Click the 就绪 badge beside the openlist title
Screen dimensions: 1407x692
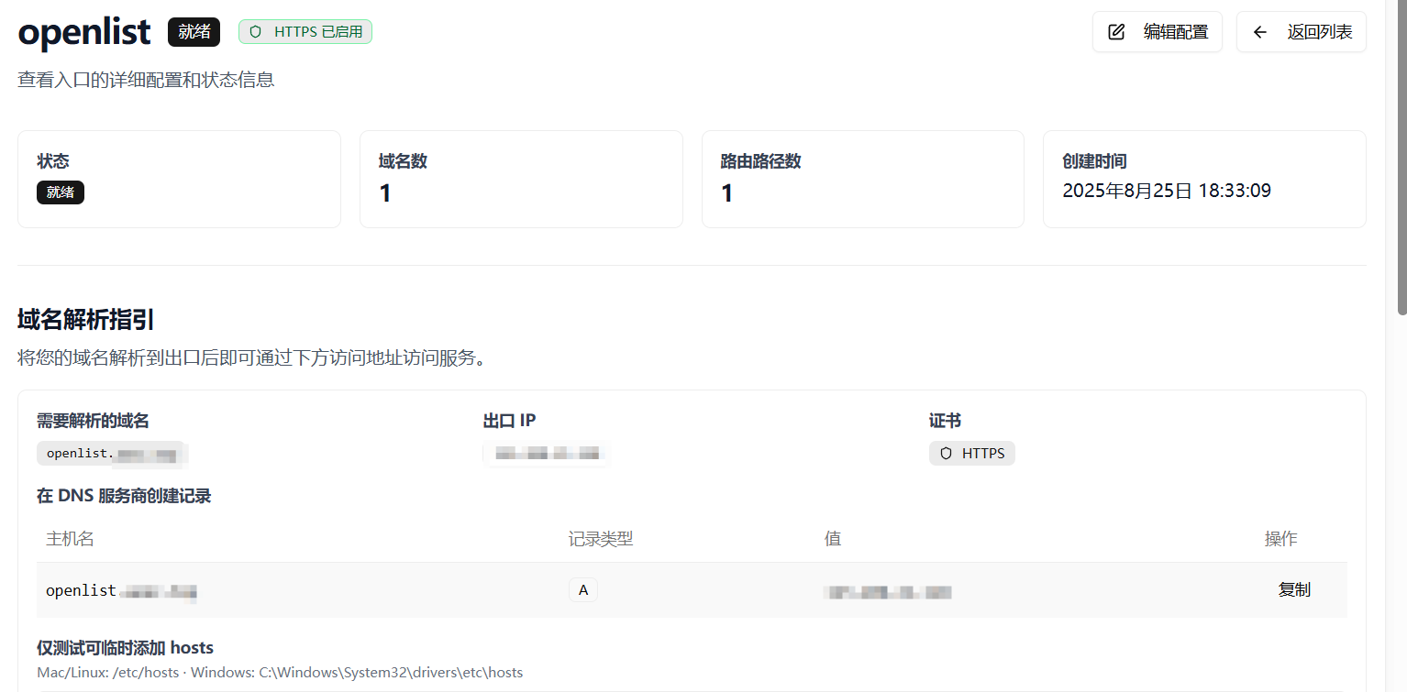(194, 32)
